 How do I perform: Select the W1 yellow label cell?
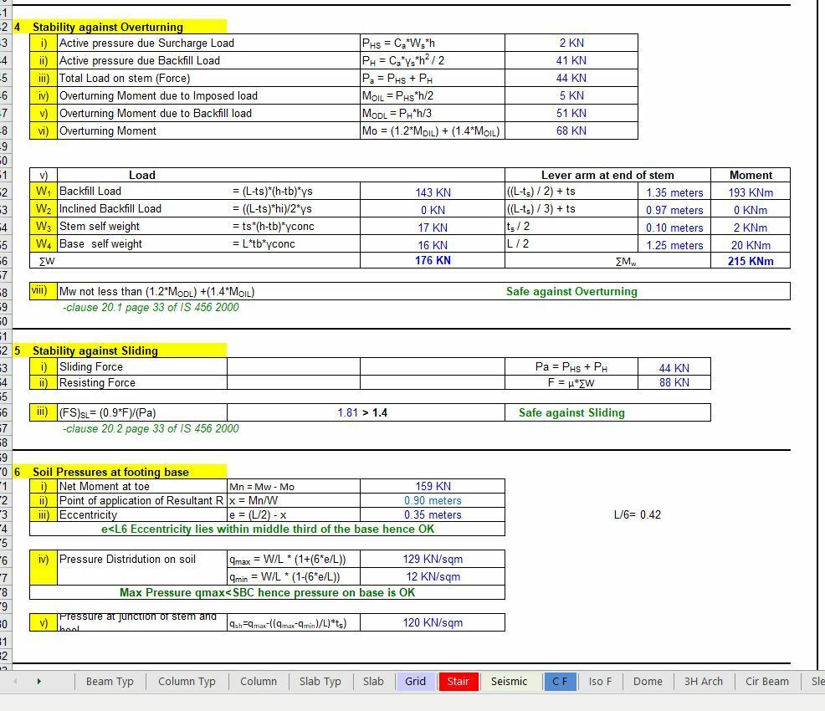point(44,192)
